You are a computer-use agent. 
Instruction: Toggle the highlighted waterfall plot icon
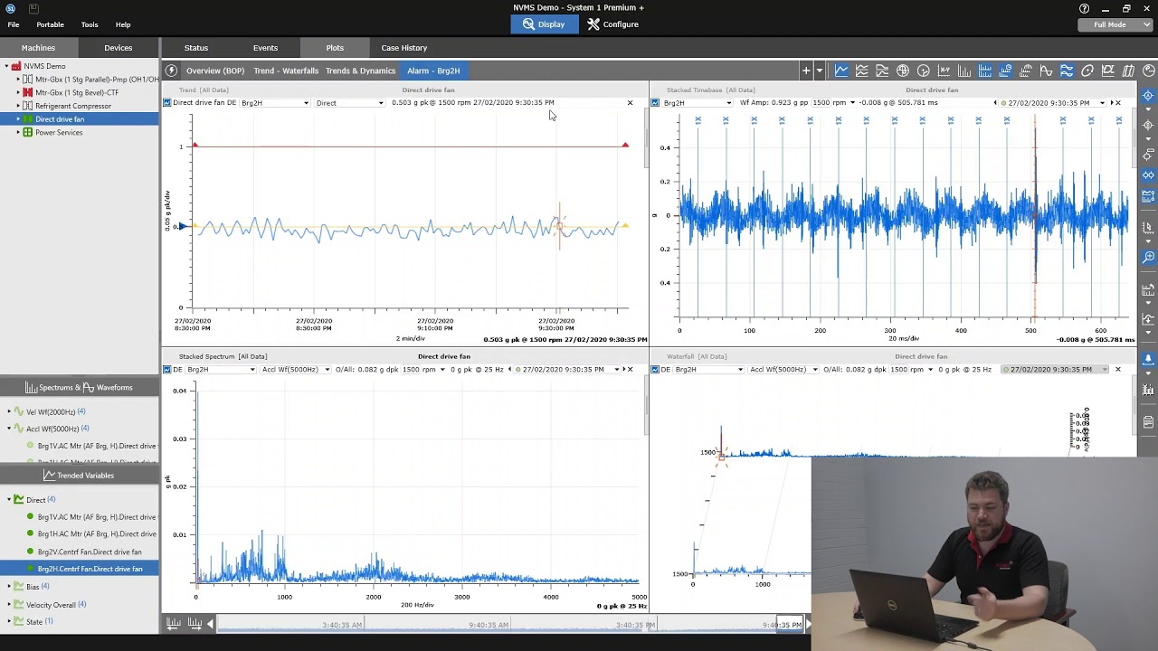pos(1005,71)
